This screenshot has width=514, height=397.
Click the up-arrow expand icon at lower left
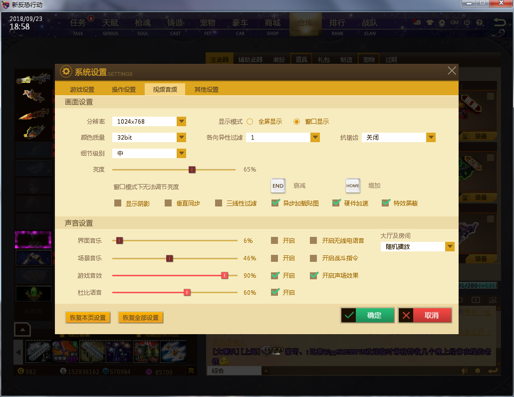pos(22,329)
